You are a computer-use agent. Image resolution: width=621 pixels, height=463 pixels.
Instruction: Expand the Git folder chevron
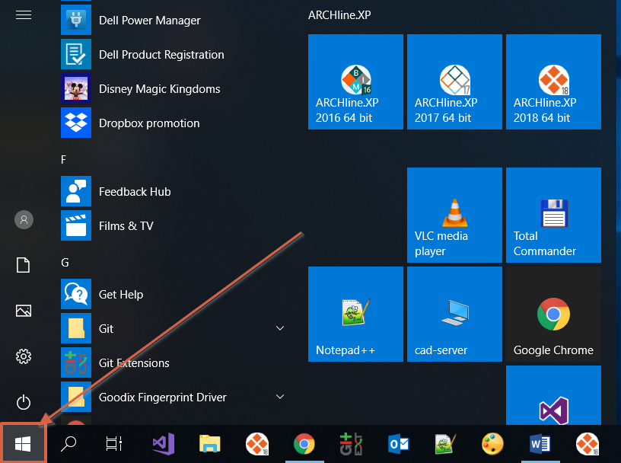tap(280, 328)
